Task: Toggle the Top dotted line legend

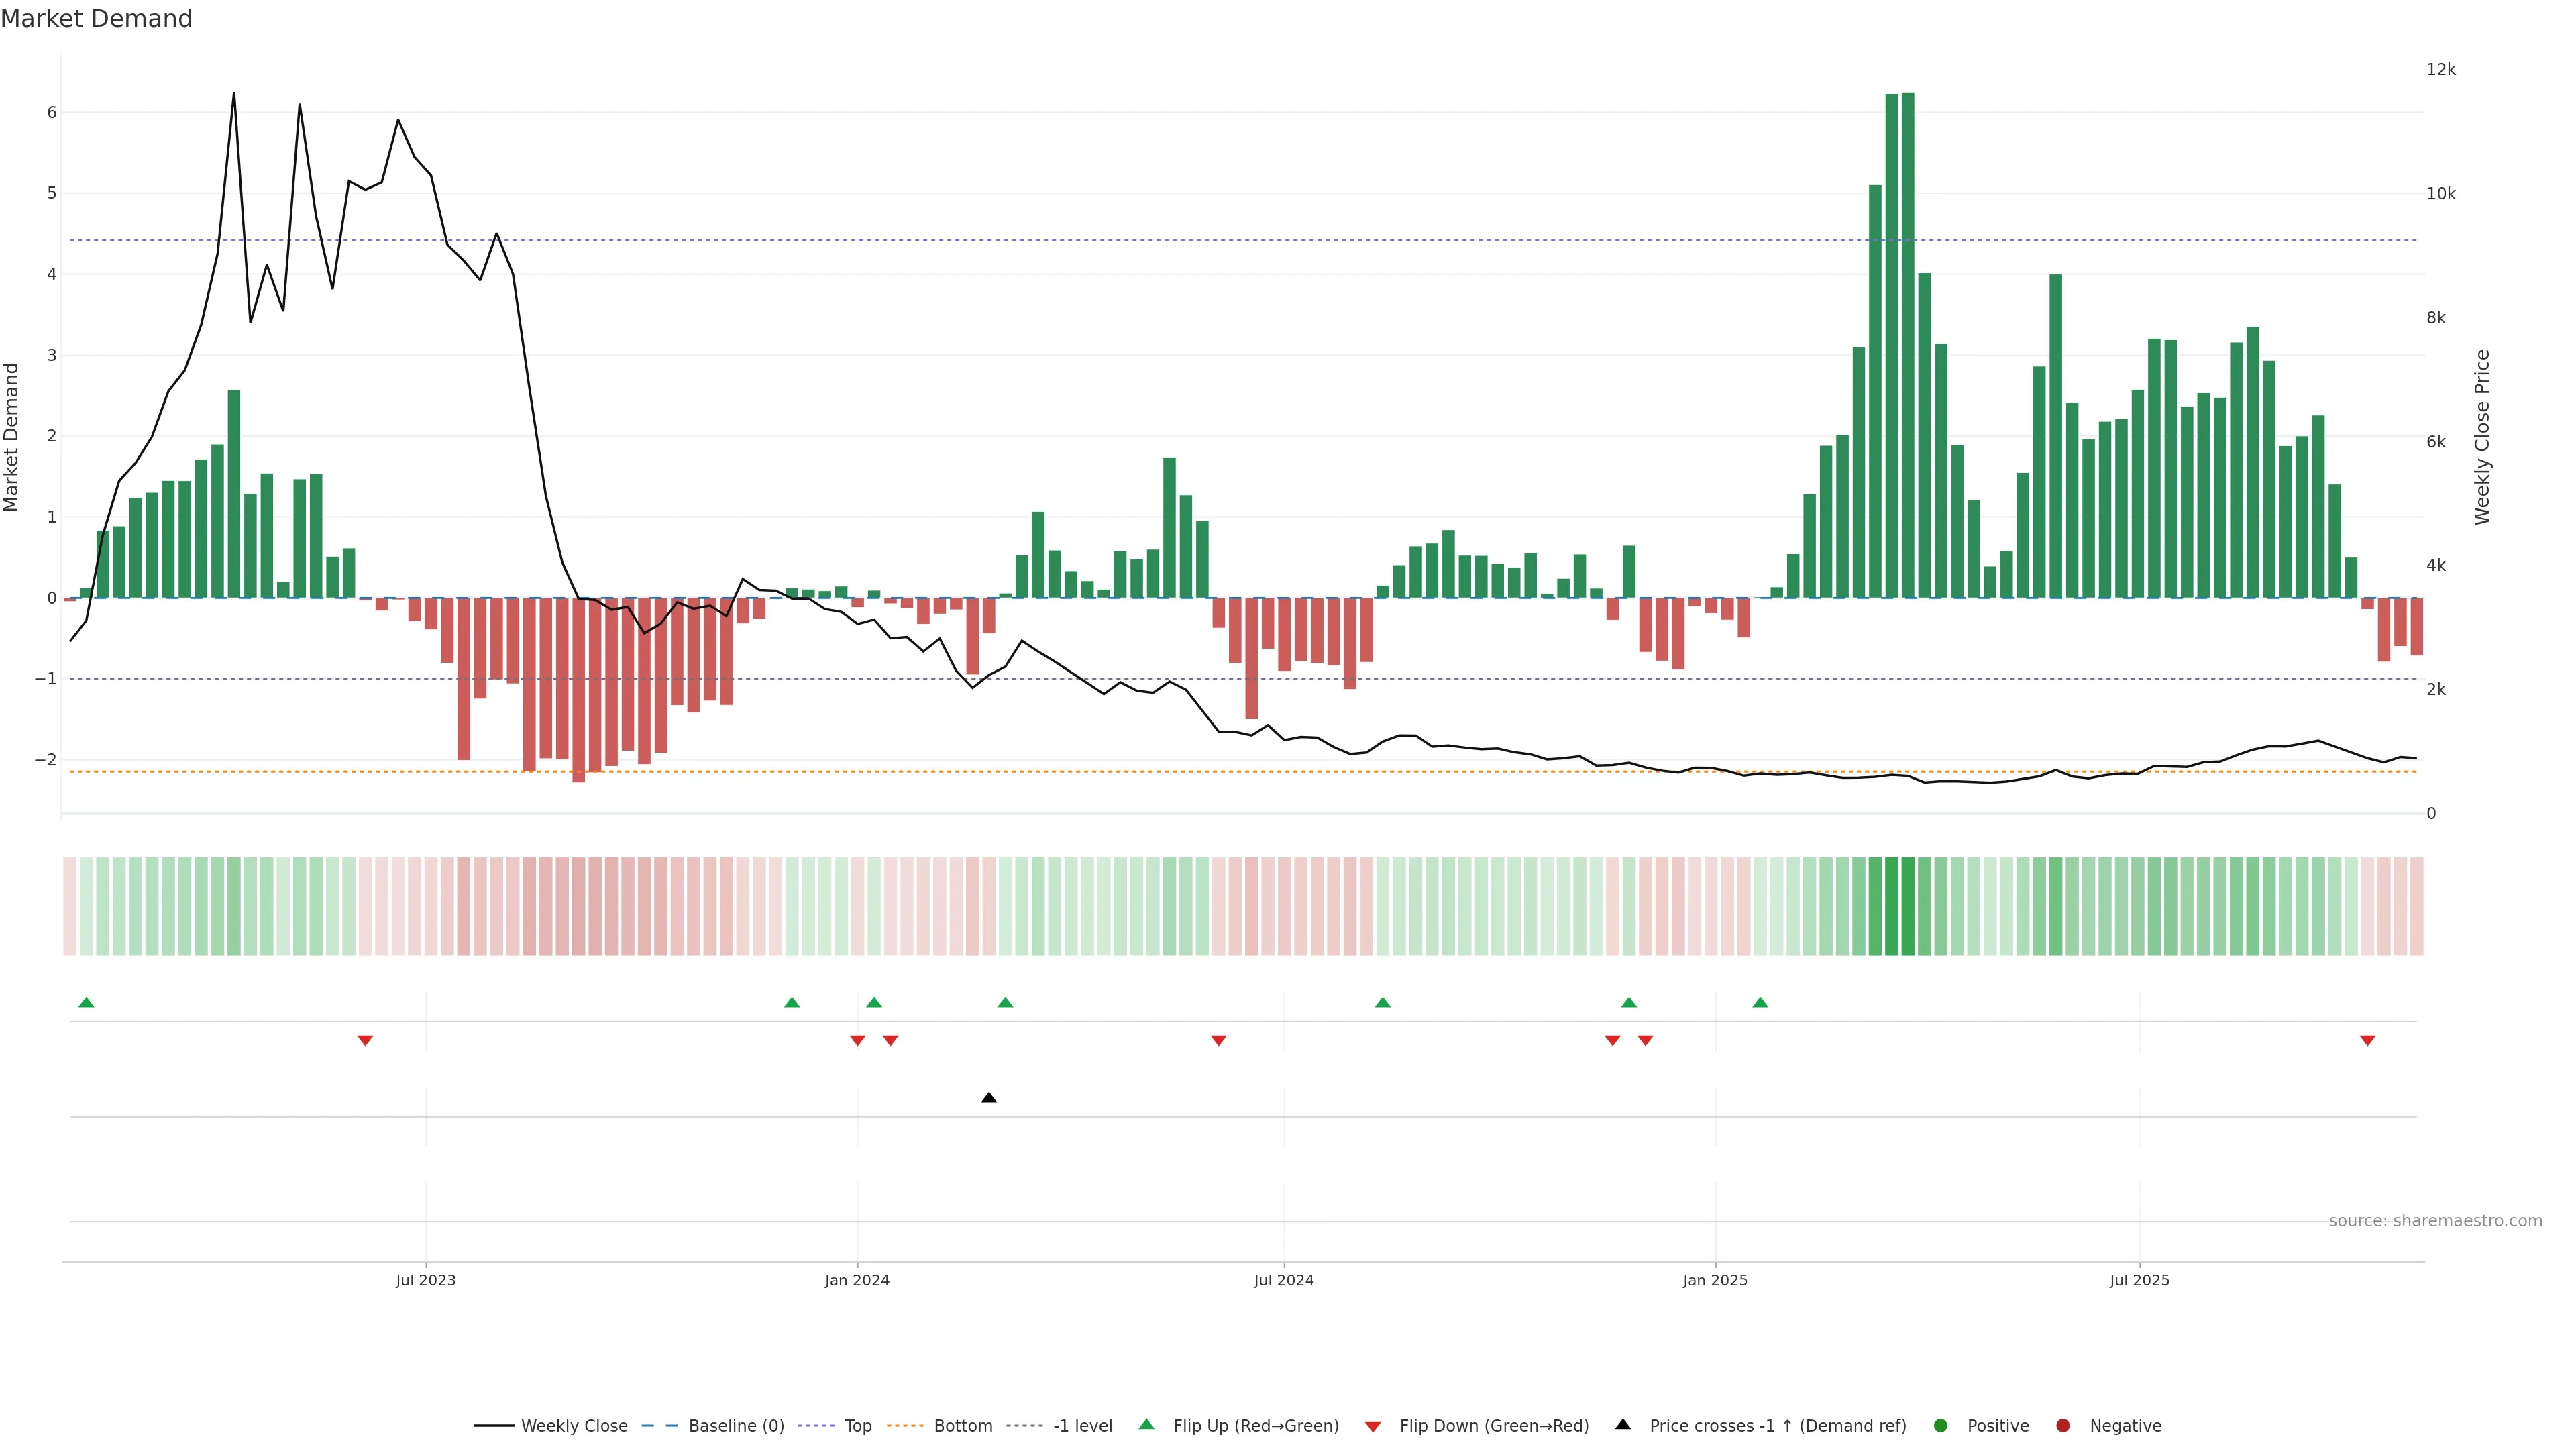Action: [857, 1426]
